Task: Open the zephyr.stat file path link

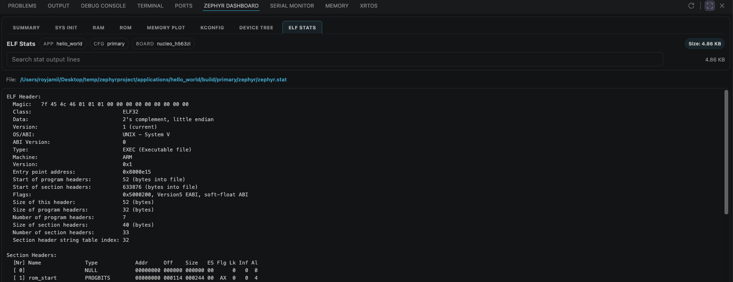Action: [x=153, y=79]
